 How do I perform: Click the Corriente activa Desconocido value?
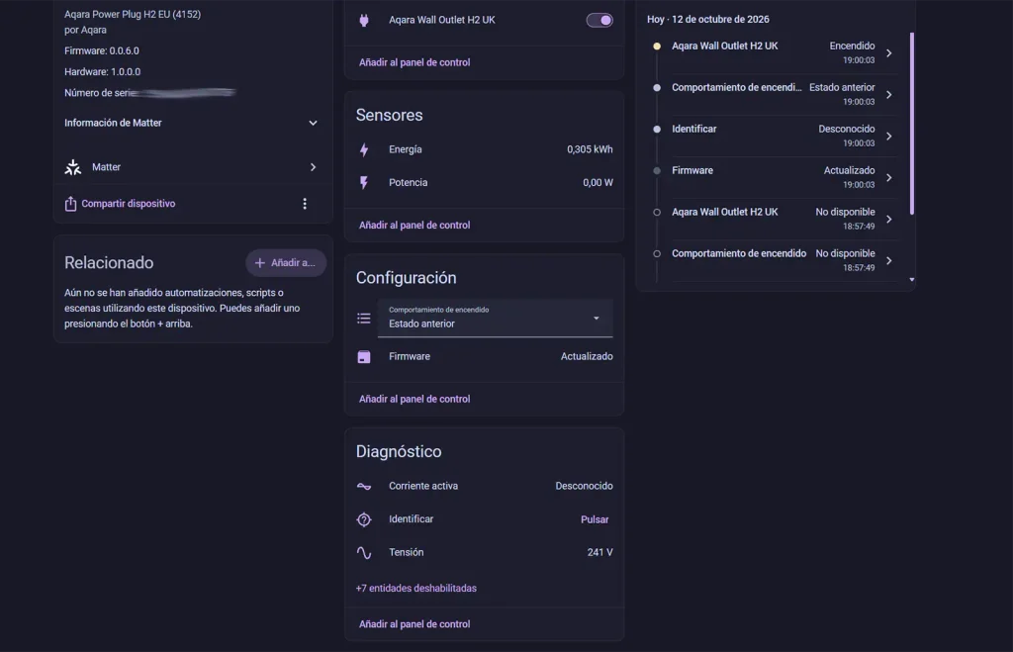(x=584, y=486)
